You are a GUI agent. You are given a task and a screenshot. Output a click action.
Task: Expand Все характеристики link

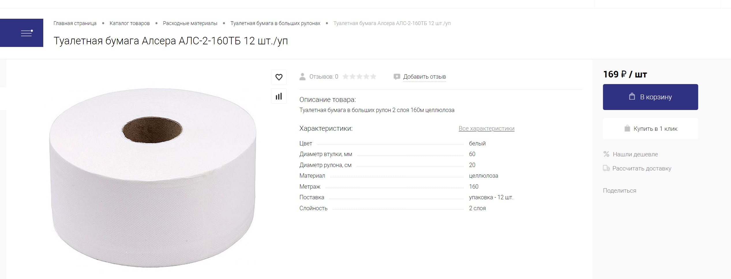pyautogui.click(x=486, y=128)
